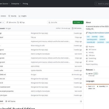Open the Activity link

pyautogui.click(x=91, y=53)
